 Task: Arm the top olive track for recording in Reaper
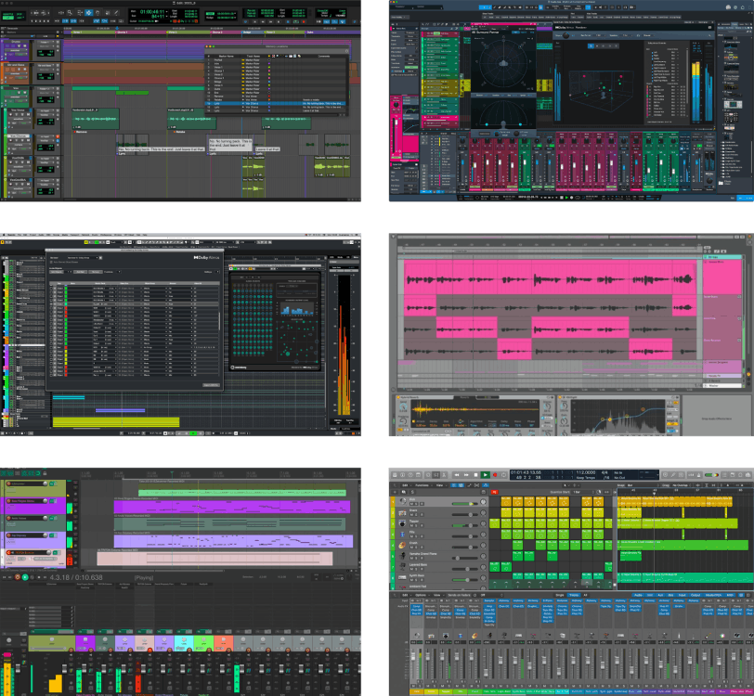point(8,483)
